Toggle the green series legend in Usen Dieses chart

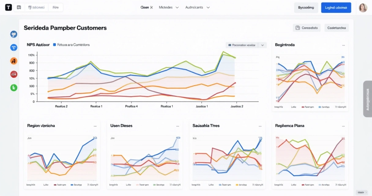click(x=159, y=185)
